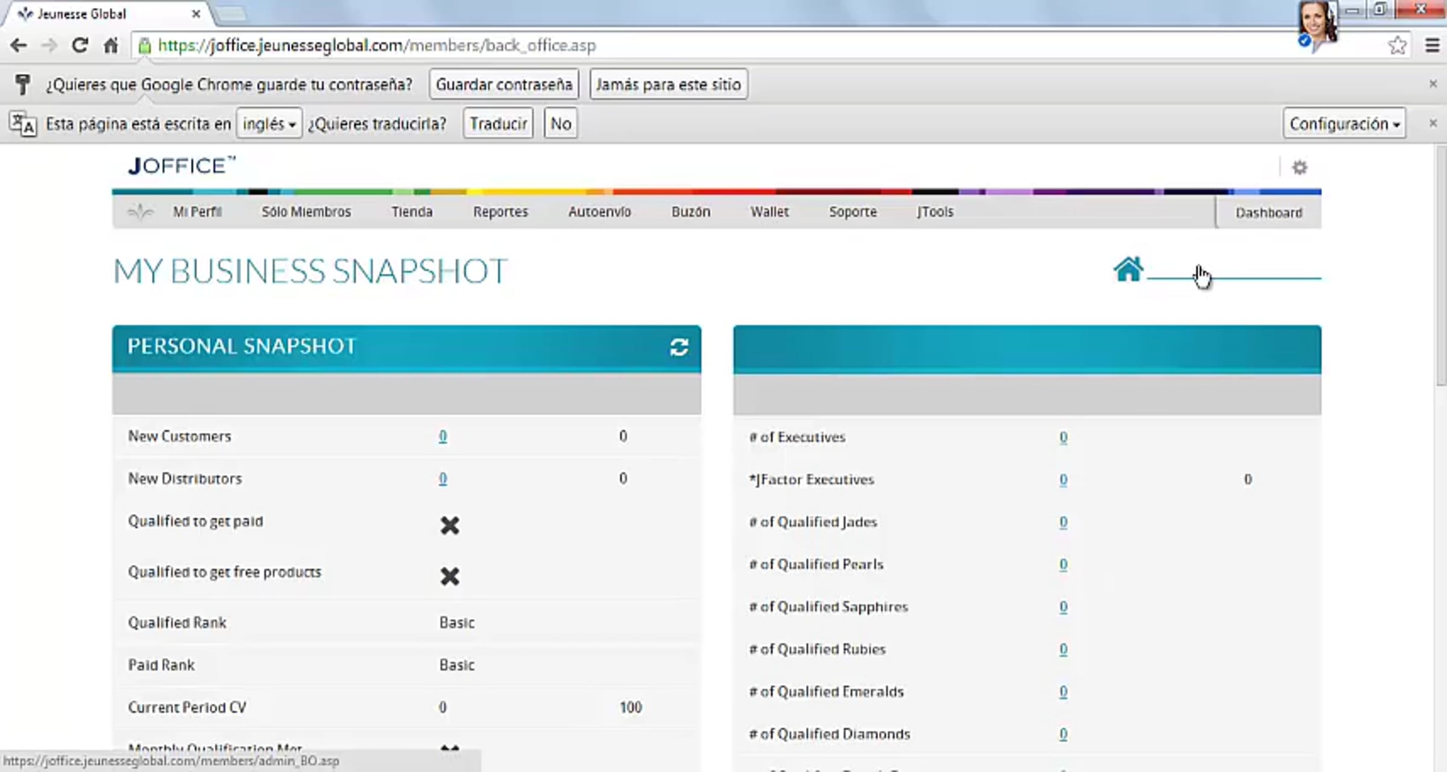The height and width of the screenshot is (772, 1447).
Task: Bookmark this page using the star icon
Action: click(1397, 45)
